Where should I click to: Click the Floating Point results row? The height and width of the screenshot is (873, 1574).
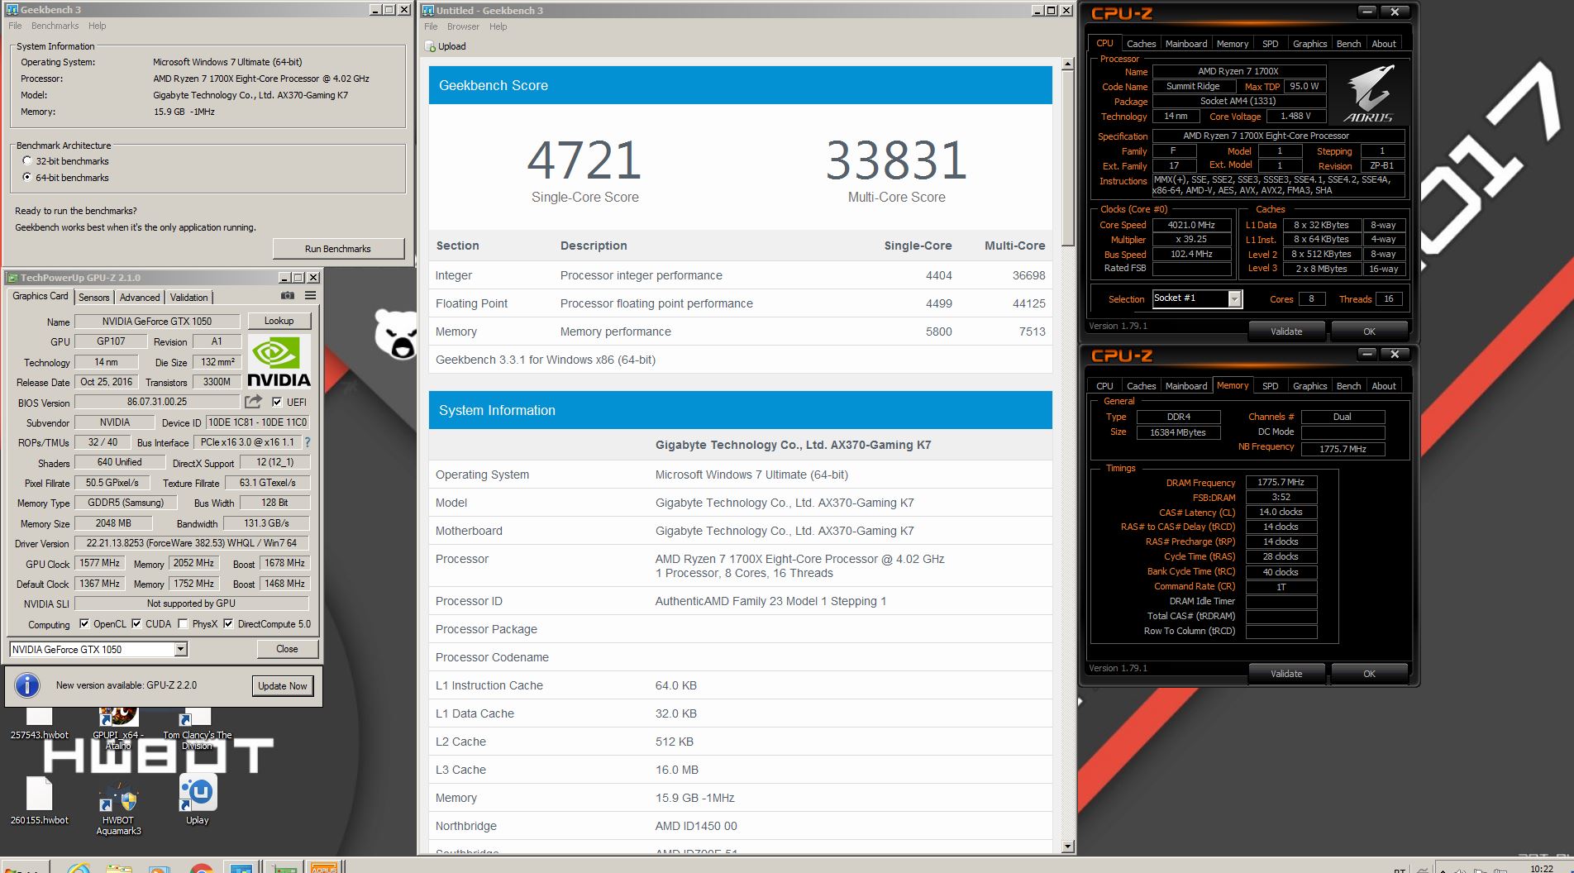click(x=740, y=303)
